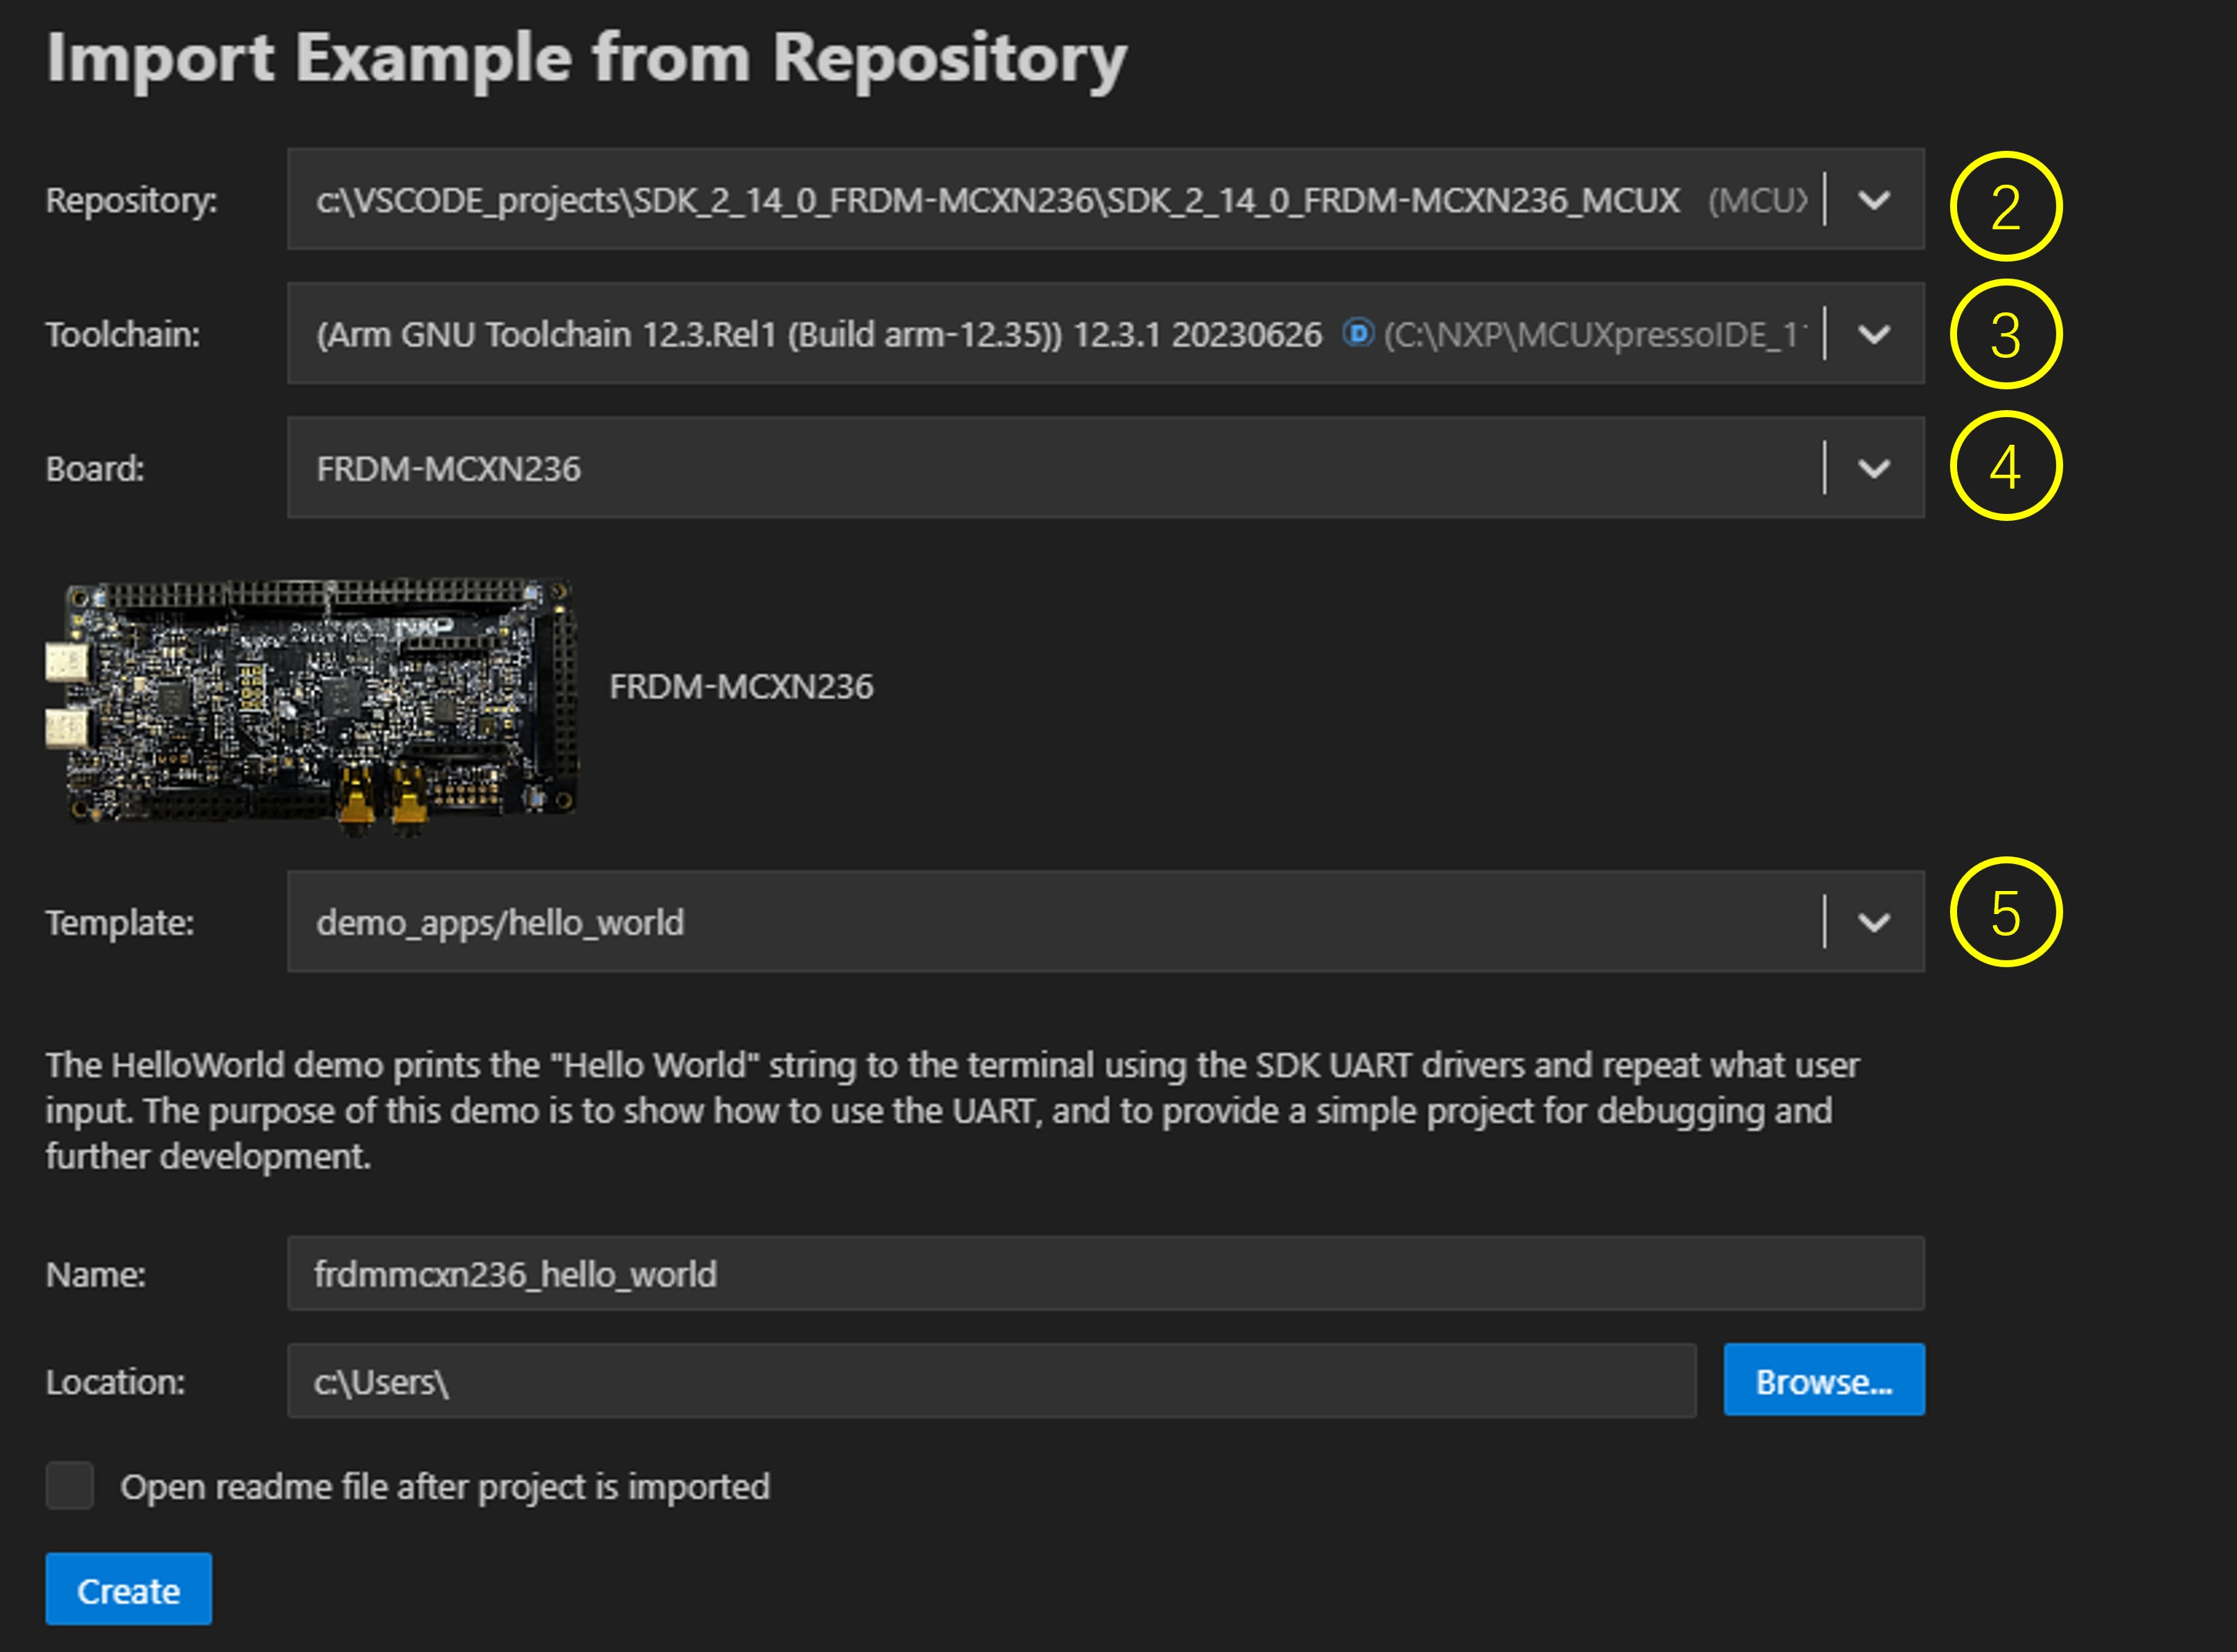This screenshot has width=2237, height=1652.
Task: Click the blue default toolchain badge icon
Action: point(1358,333)
